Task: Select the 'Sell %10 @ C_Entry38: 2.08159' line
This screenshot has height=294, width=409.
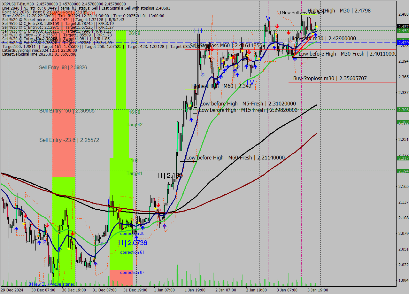Action: [58, 23]
